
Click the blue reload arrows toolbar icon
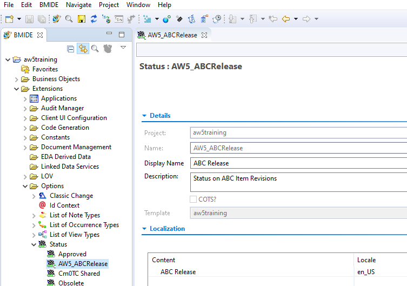tap(94, 19)
